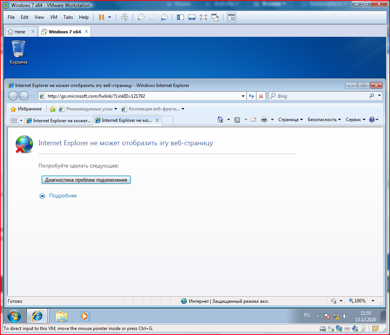
Task: Click Диагностика проблем подключения button
Action: 86,180
